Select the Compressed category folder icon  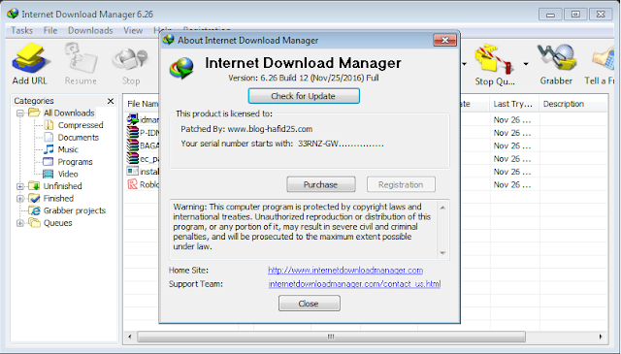click(x=49, y=125)
